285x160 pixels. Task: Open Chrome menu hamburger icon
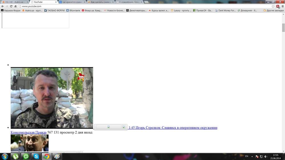pyautogui.click(x=283, y=6)
